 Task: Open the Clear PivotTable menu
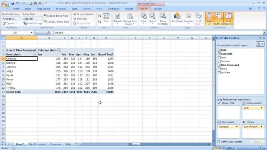point(144,19)
